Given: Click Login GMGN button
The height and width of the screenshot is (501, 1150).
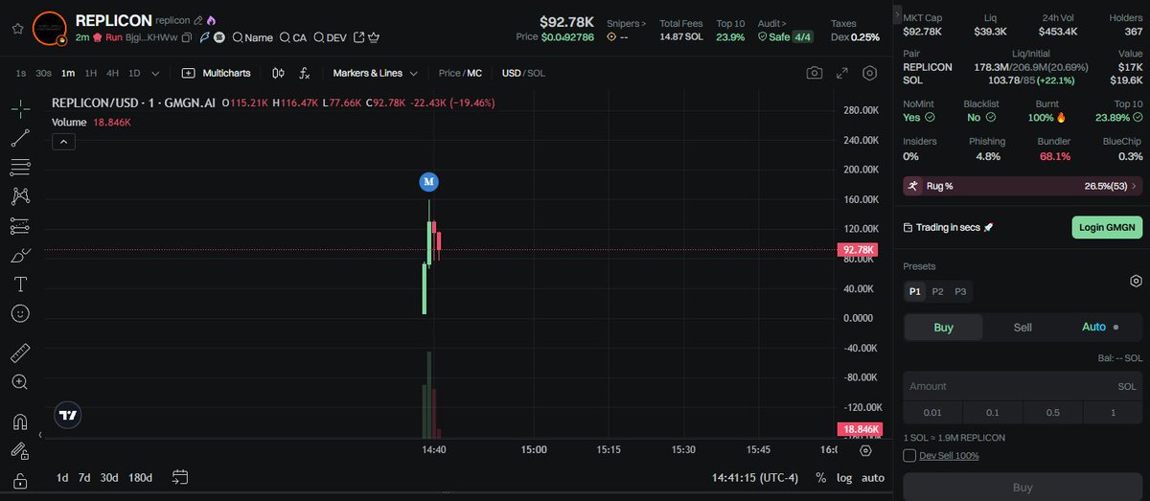Looking at the screenshot, I should 1107,227.
